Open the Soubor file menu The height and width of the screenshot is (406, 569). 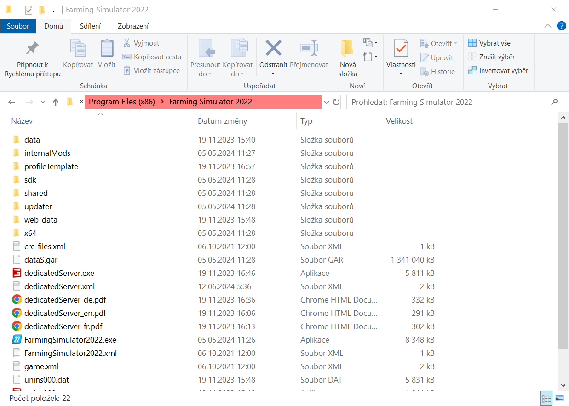18,26
